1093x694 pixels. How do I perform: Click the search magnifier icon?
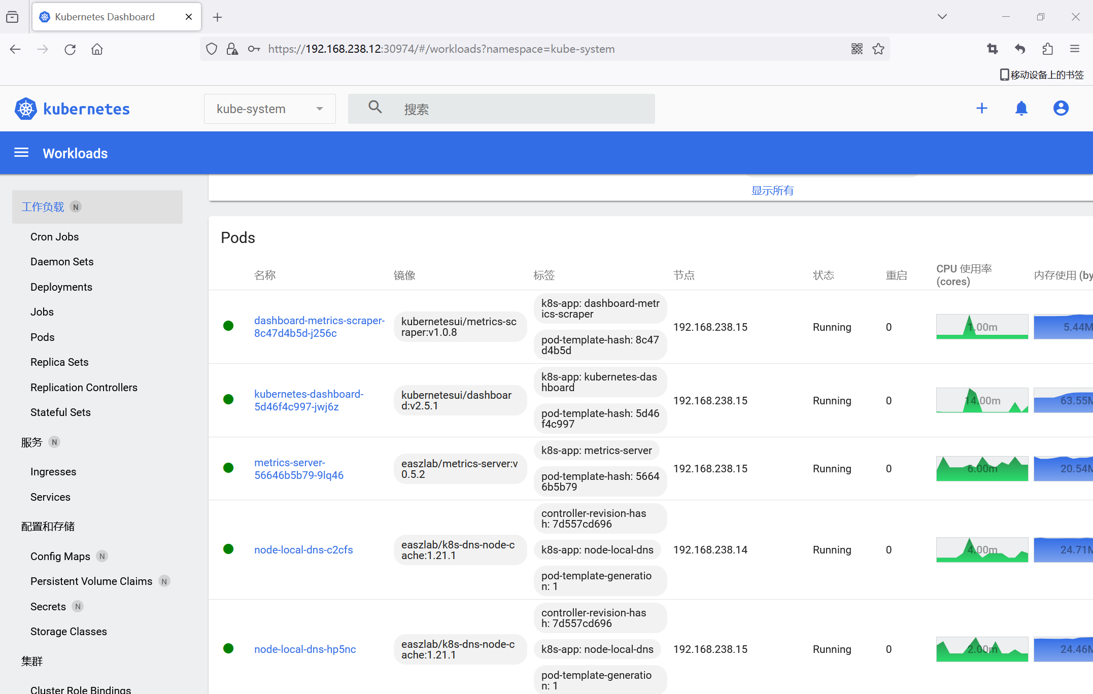pyautogui.click(x=374, y=109)
